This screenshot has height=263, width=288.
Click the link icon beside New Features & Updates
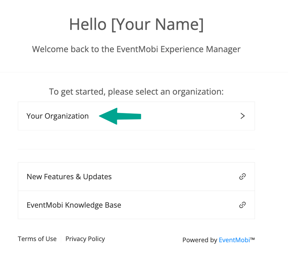(242, 176)
